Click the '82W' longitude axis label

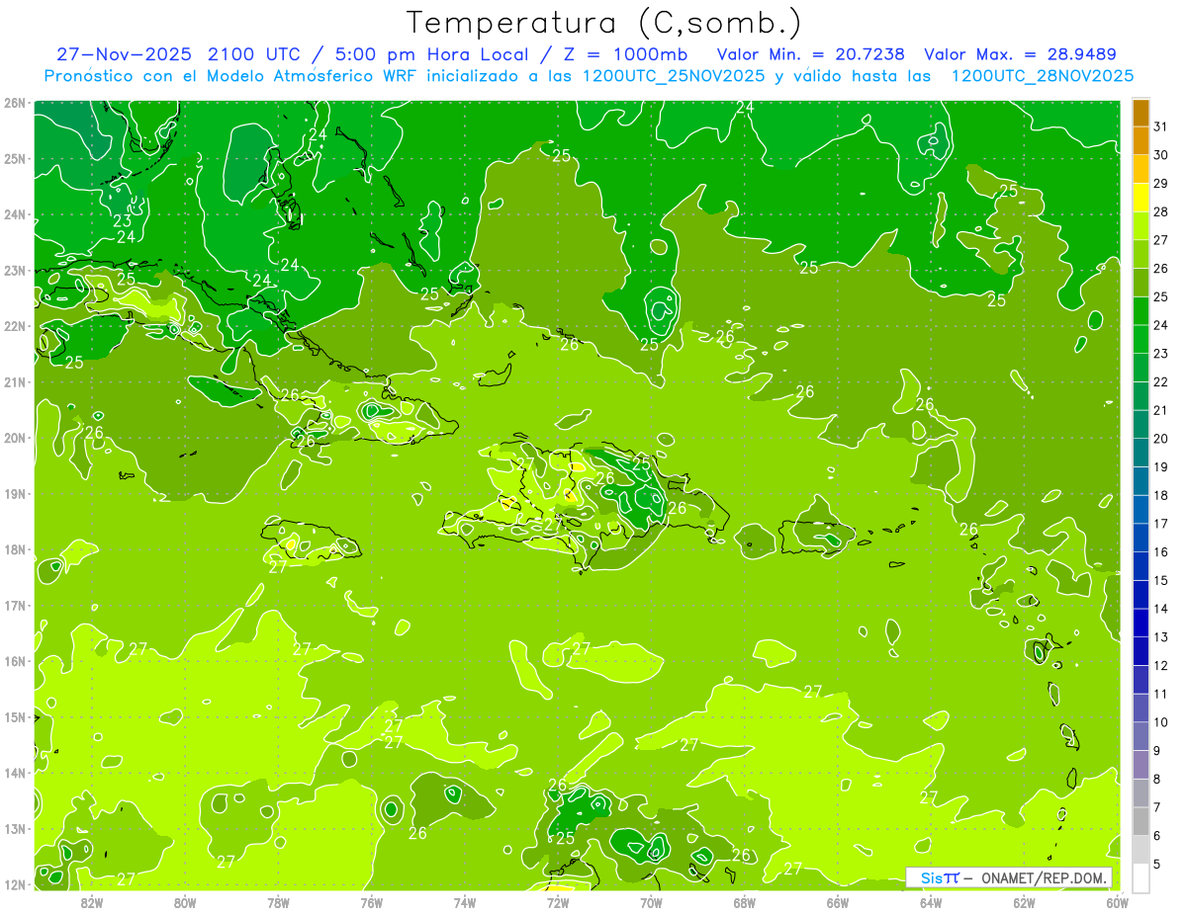(92, 902)
